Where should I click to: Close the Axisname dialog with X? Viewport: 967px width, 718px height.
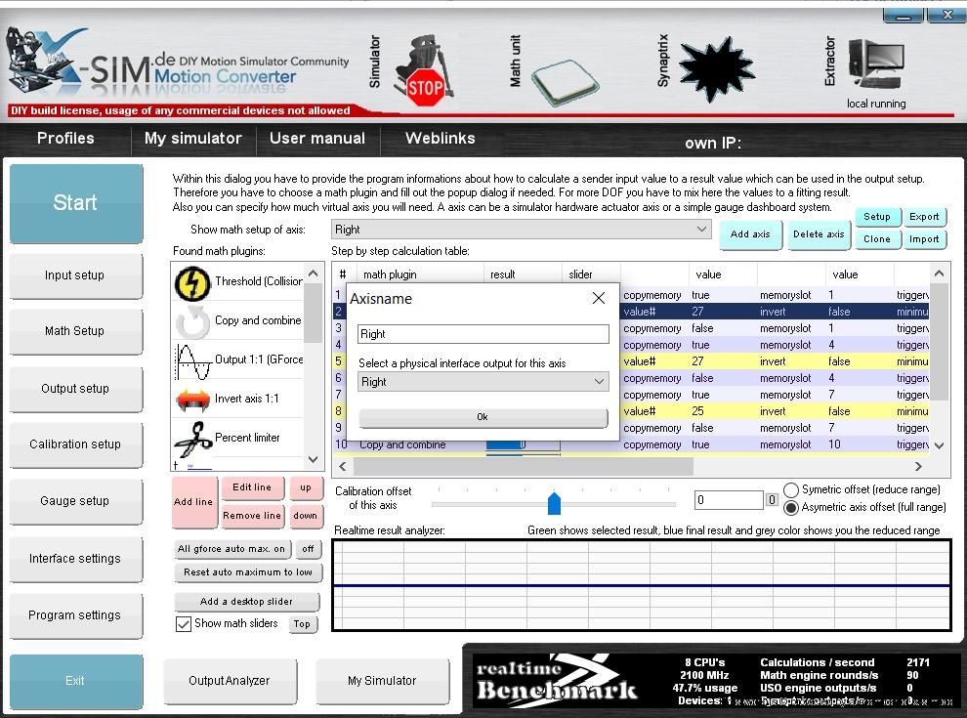(x=598, y=299)
